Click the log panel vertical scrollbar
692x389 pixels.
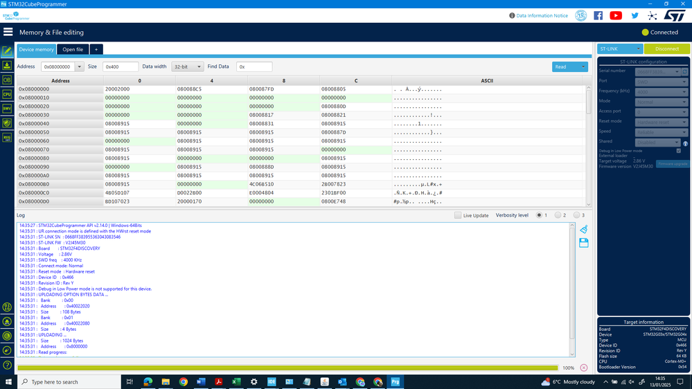572,290
